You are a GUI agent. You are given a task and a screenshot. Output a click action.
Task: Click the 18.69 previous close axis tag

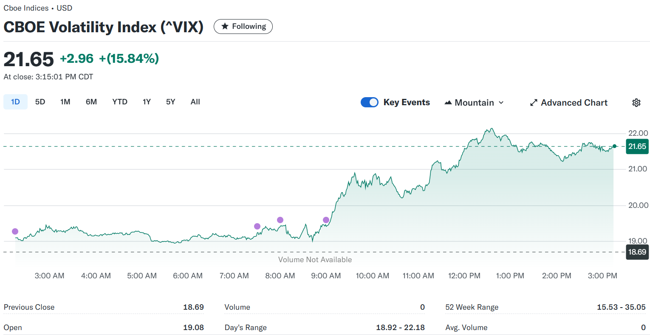tap(637, 252)
